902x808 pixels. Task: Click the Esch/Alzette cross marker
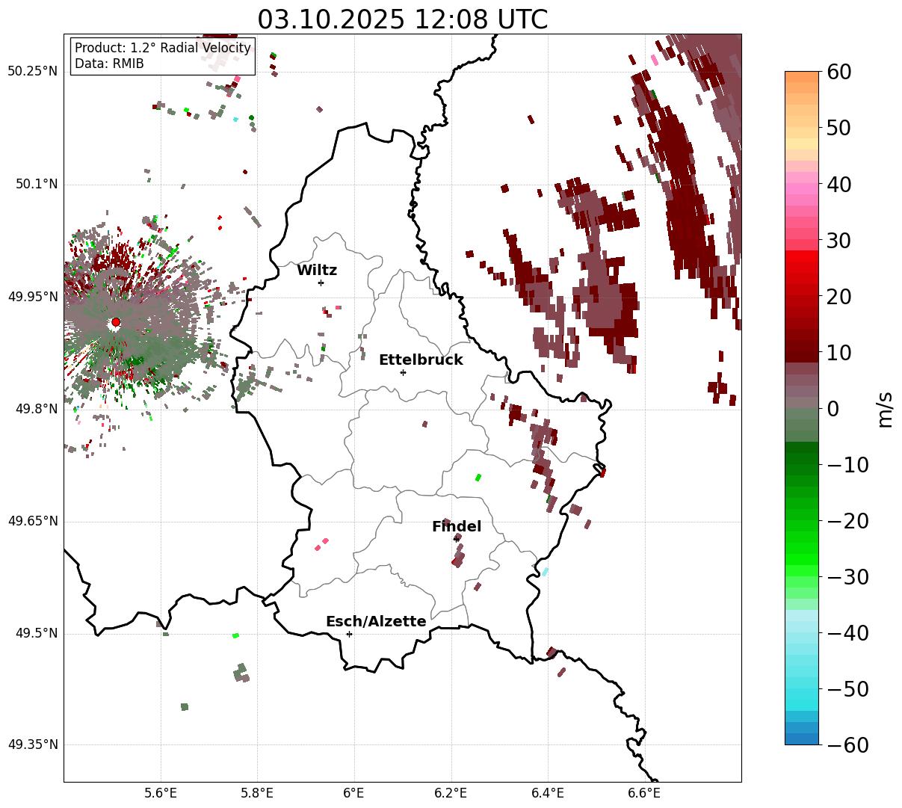click(349, 634)
